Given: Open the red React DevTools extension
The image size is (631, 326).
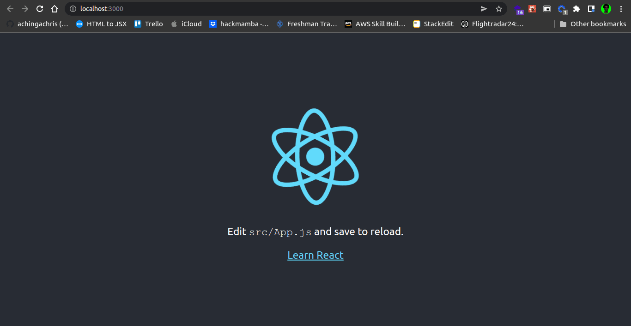Looking at the screenshot, I should [x=532, y=9].
